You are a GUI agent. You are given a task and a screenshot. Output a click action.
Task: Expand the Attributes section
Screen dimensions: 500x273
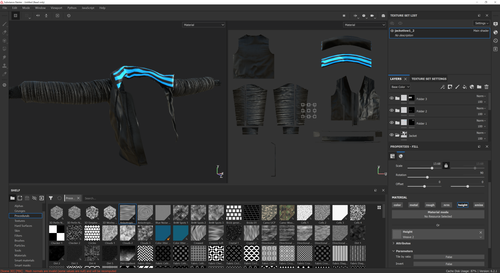pyautogui.click(x=393, y=243)
